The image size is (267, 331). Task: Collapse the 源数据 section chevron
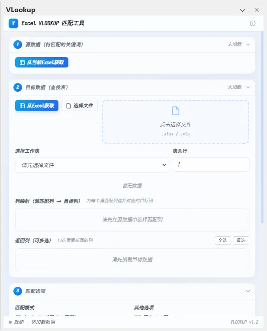248,45
